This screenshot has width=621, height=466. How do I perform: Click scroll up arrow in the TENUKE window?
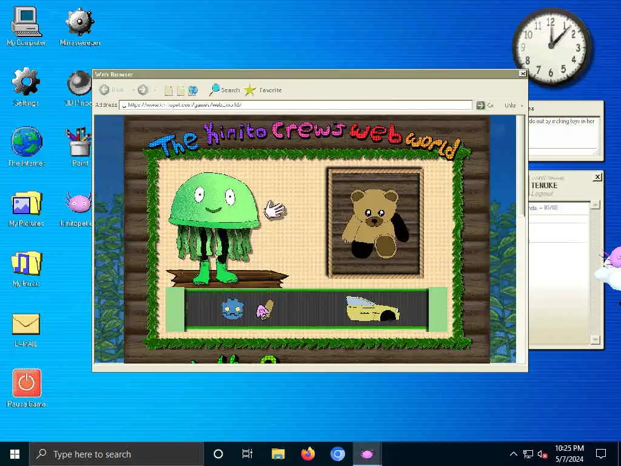point(596,204)
